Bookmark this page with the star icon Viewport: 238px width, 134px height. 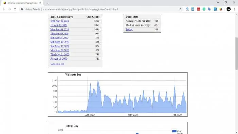tap(180, 9)
